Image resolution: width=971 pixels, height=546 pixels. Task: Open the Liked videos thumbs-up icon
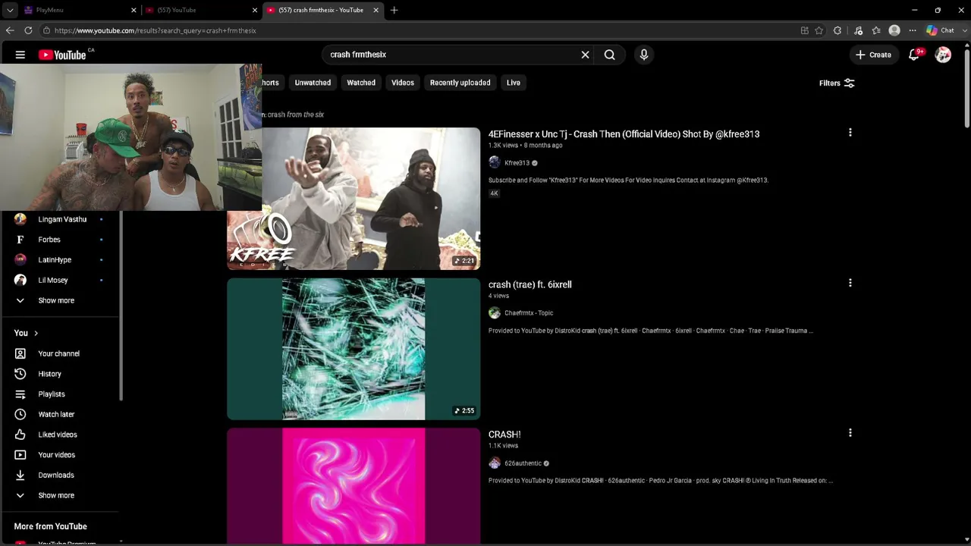click(20, 435)
